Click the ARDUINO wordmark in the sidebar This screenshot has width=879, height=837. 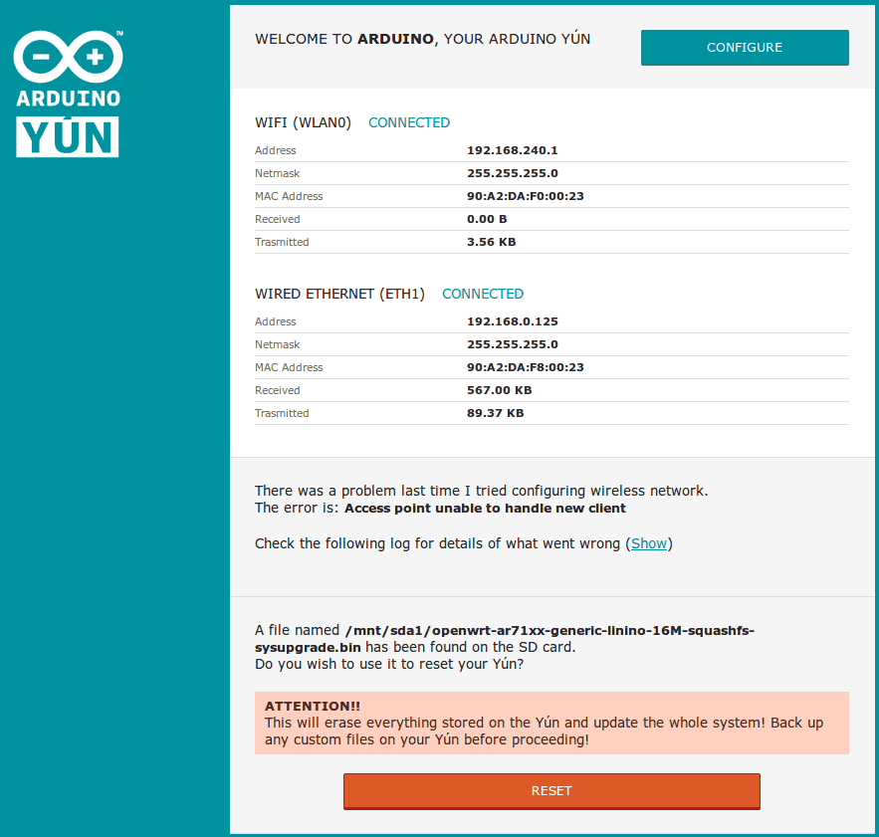tap(68, 100)
